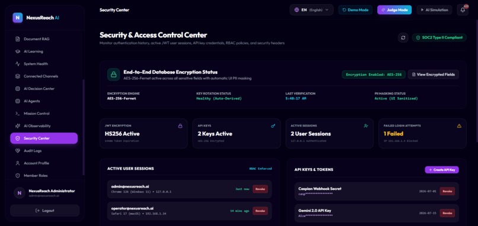This screenshot has width=478, height=226.
Task: Go to System Health
Action: point(44,64)
